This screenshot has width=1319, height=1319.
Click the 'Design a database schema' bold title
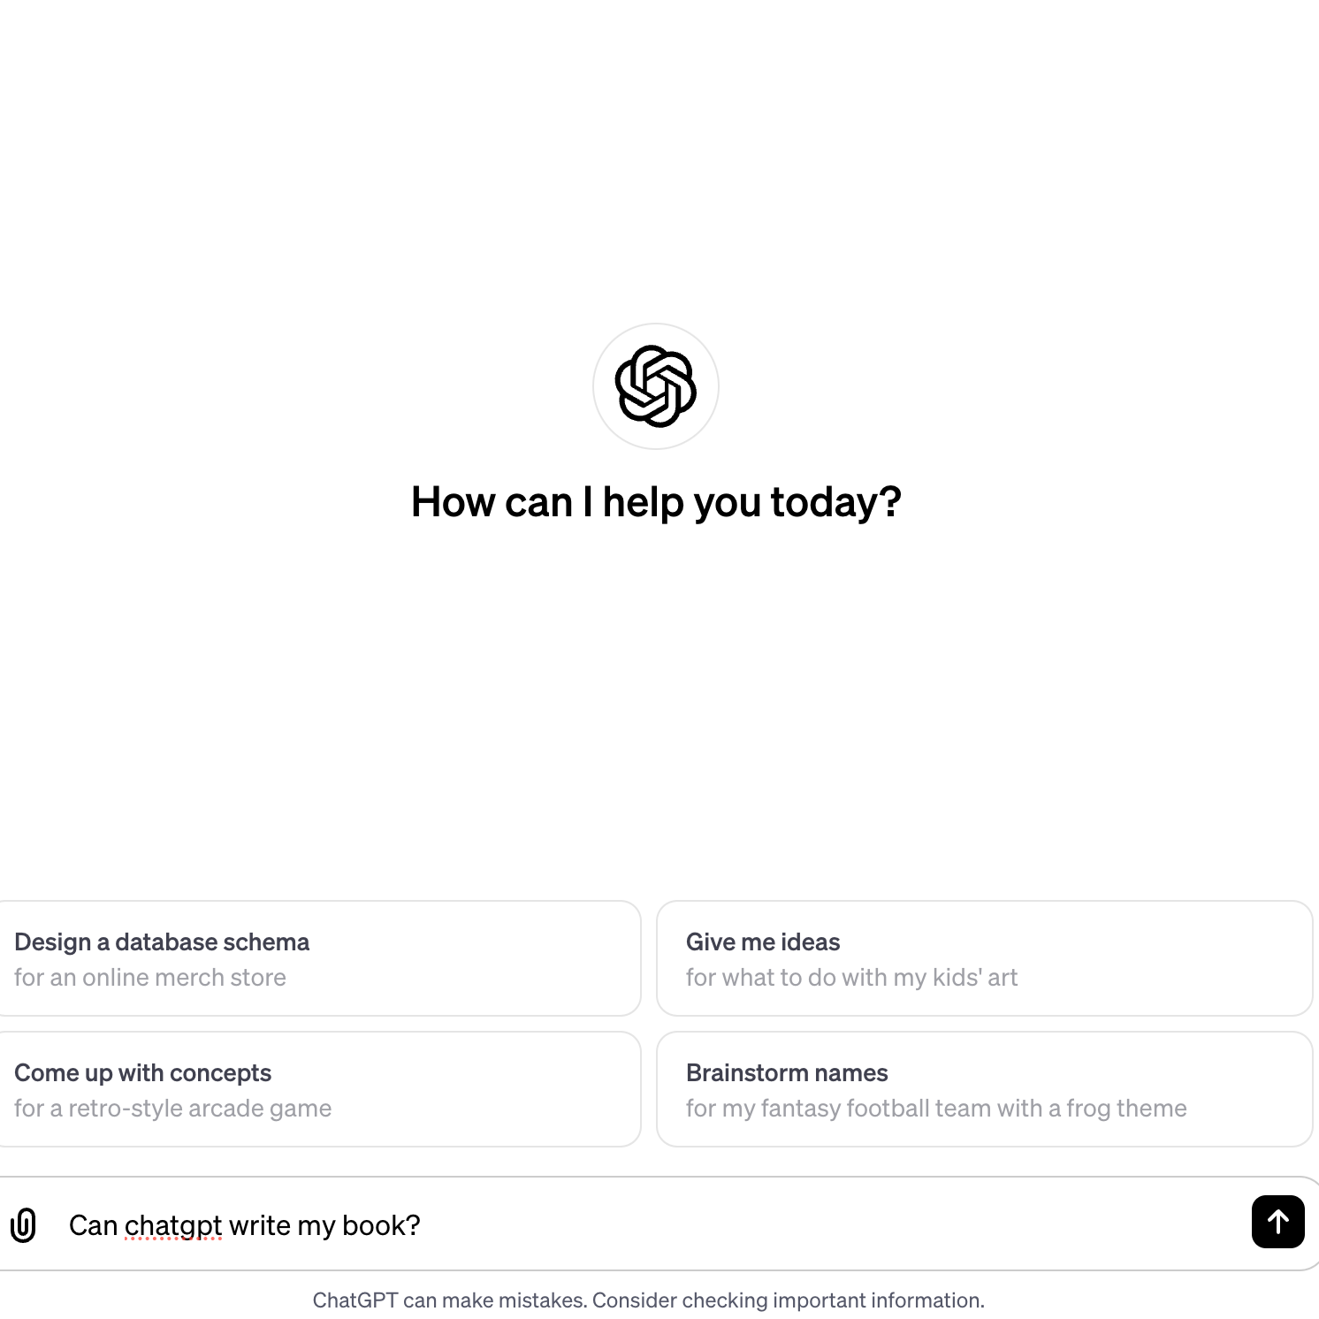(x=162, y=942)
